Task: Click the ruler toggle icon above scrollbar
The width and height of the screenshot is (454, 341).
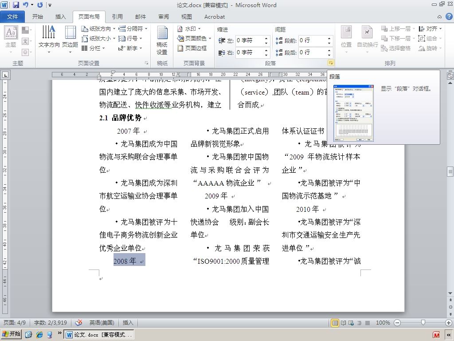Action: (450, 75)
